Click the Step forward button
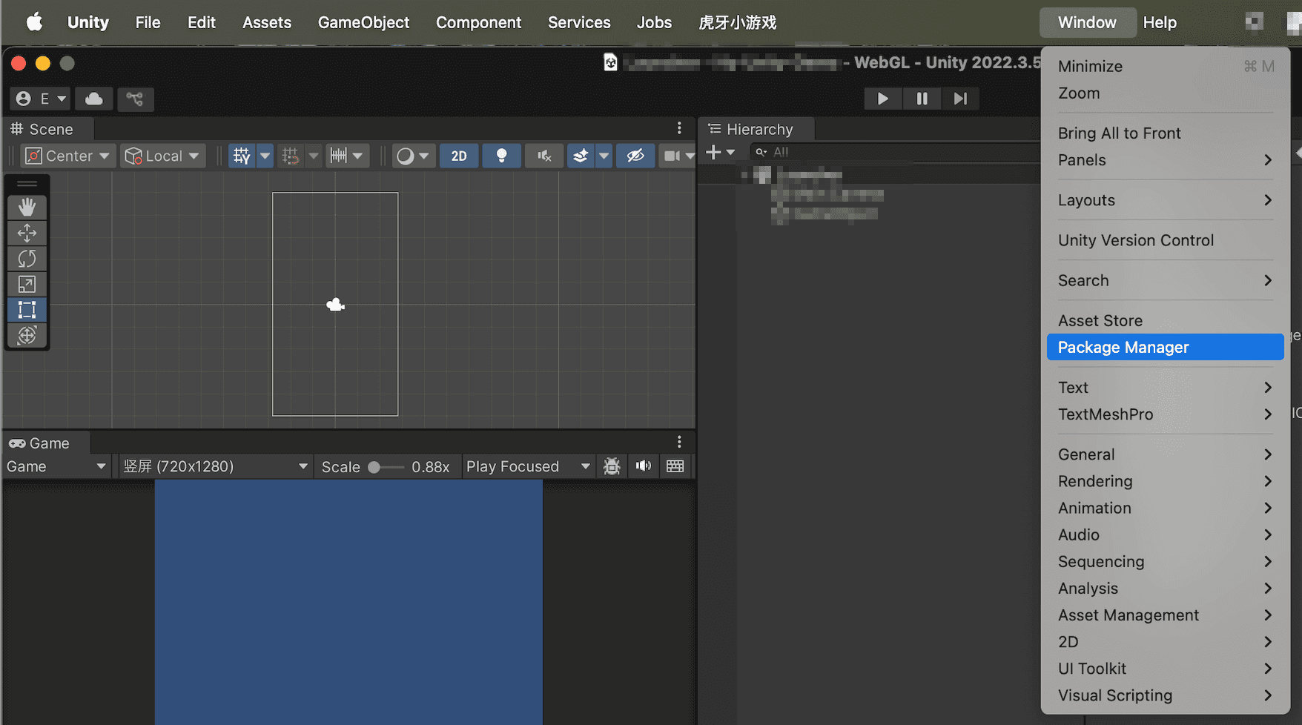Image resolution: width=1302 pixels, height=725 pixels. coord(960,99)
